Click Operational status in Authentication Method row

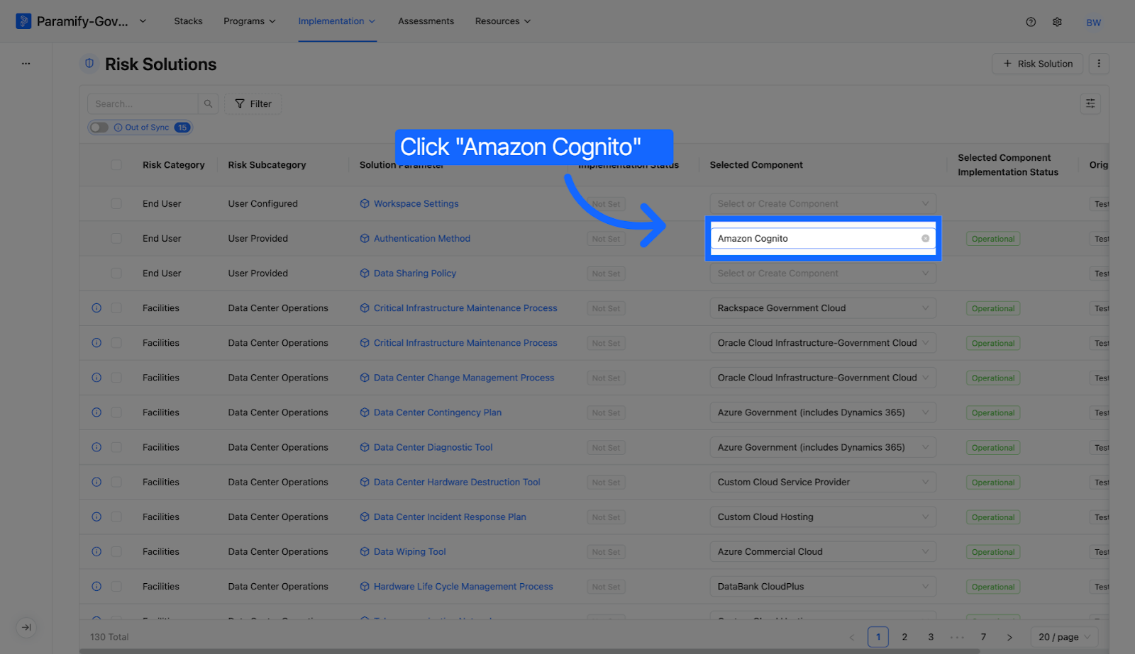[993, 239]
